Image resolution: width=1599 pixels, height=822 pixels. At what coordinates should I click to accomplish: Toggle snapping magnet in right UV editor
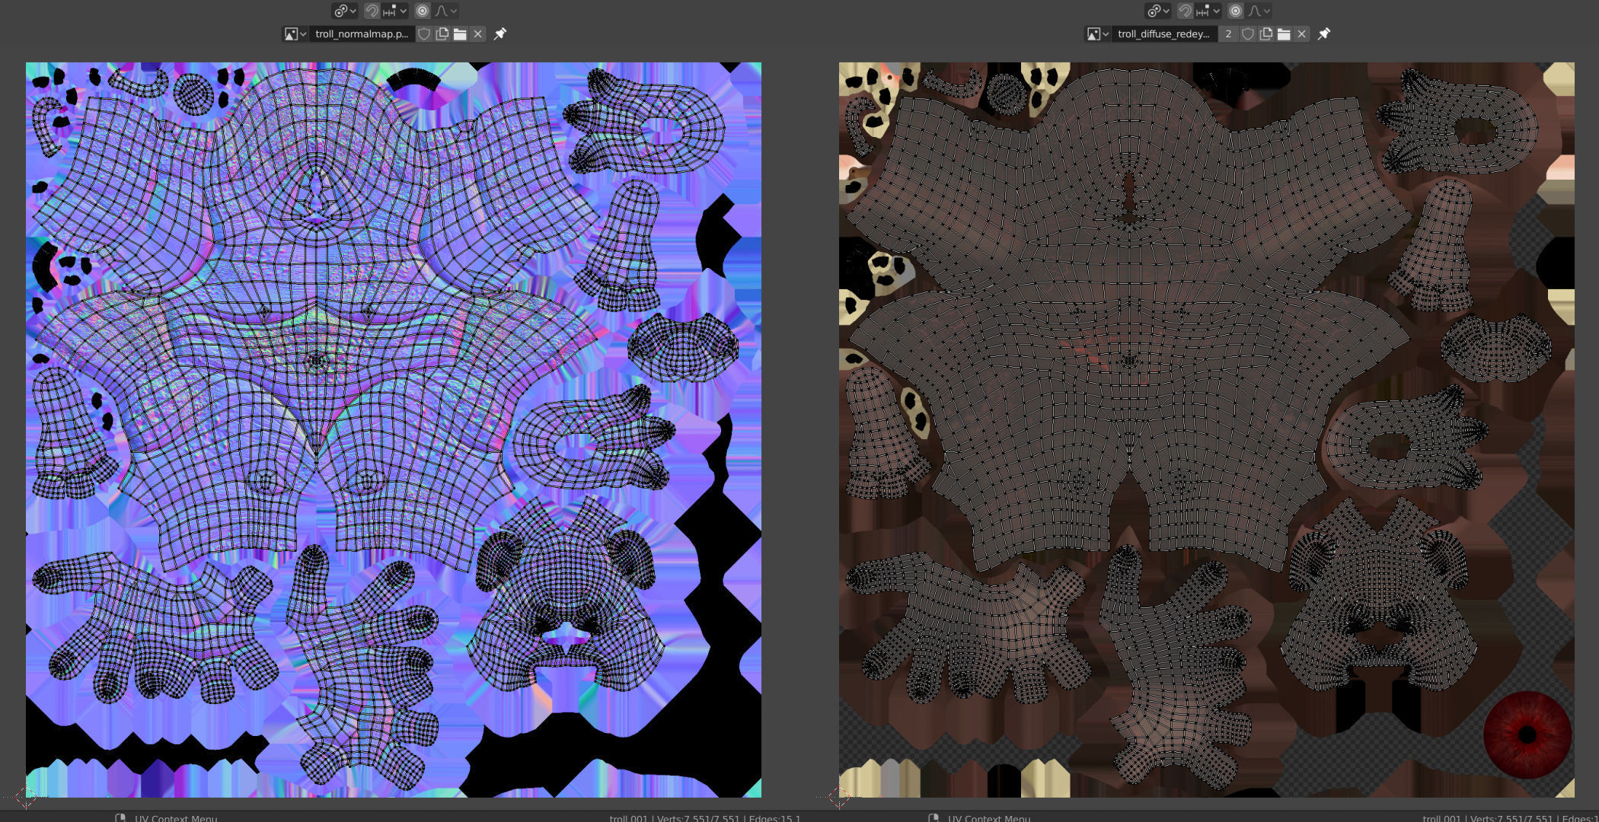1185,11
